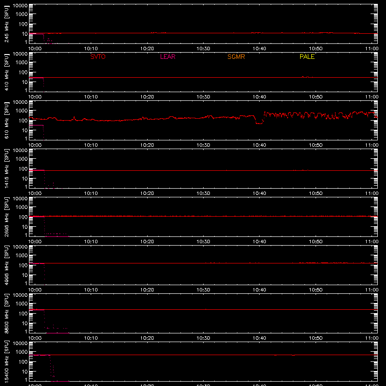Click the orange SGMR station label

[236, 56]
